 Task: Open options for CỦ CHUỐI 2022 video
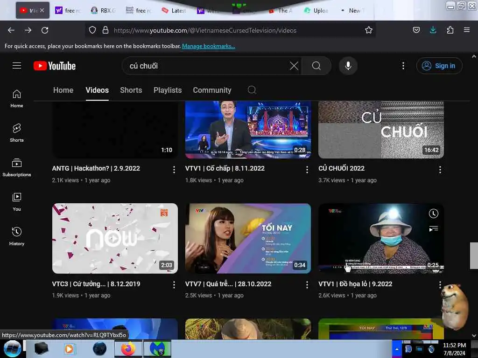click(x=440, y=170)
